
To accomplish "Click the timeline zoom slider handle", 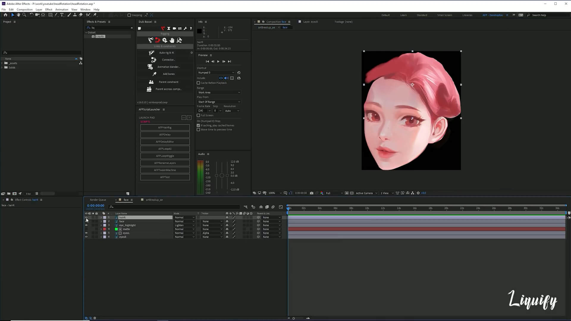I will (x=294, y=318).
